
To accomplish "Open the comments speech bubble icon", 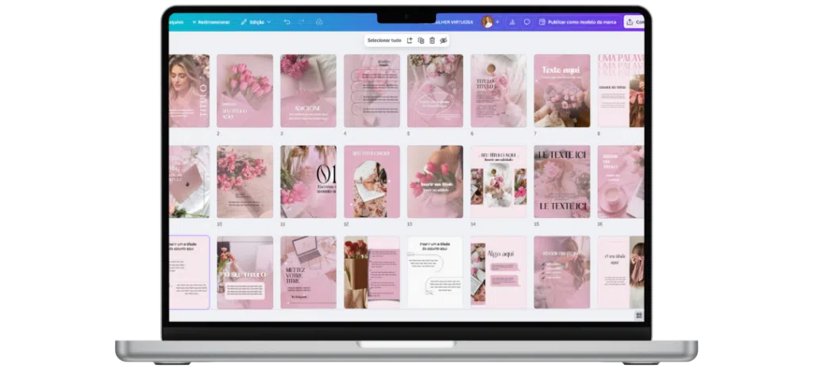I will (527, 21).
